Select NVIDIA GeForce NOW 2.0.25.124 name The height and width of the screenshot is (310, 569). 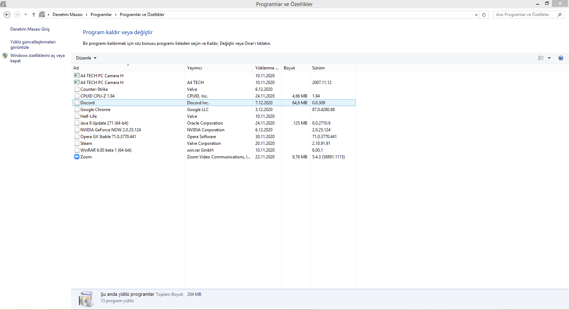point(111,130)
